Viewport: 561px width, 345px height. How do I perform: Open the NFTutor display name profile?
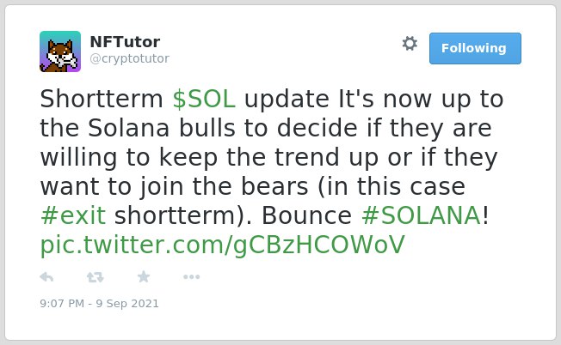[125, 42]
